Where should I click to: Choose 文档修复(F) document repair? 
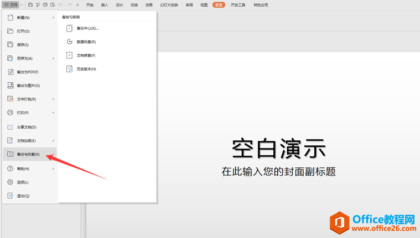point(86,56)
